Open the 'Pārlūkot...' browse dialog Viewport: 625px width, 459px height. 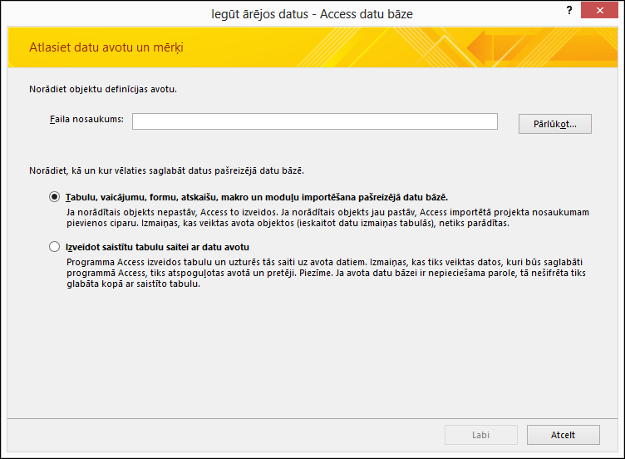pyautogui.click(x=555, y=124)
